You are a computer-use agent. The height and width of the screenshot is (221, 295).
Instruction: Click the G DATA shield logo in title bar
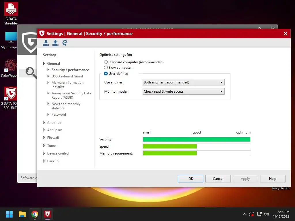(x=42, y=33)
